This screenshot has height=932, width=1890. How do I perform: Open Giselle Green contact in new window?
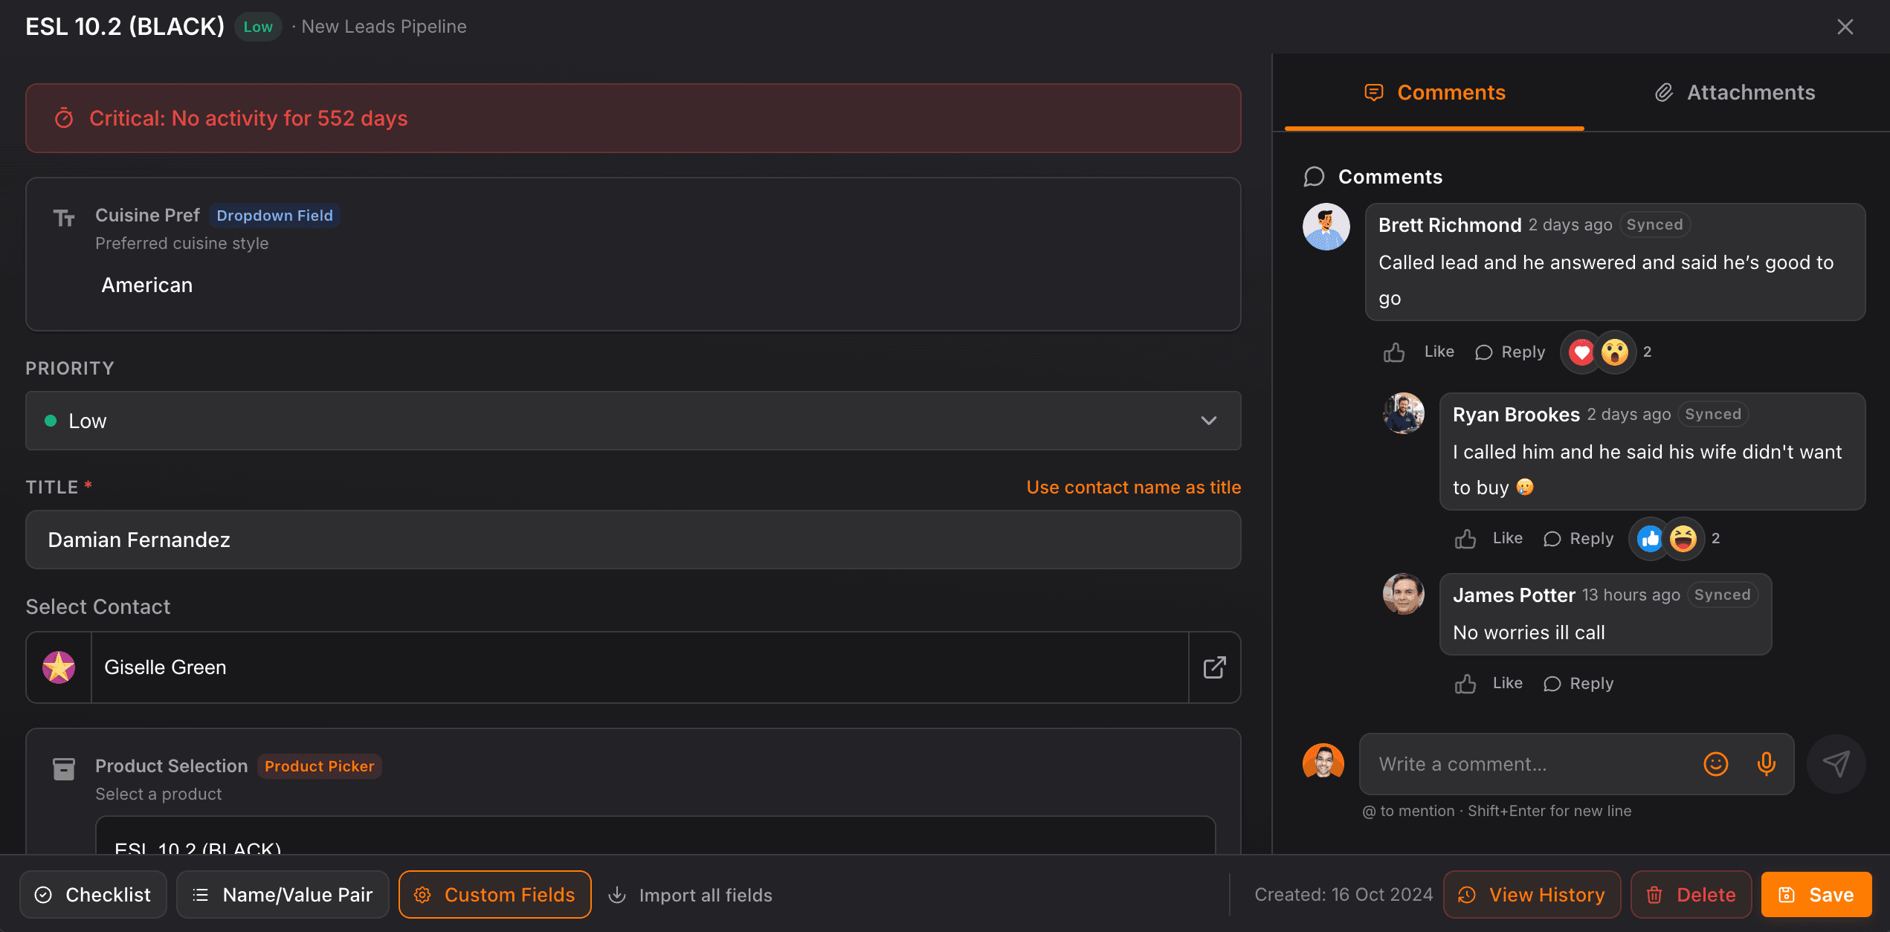[x=1214, y=667]
